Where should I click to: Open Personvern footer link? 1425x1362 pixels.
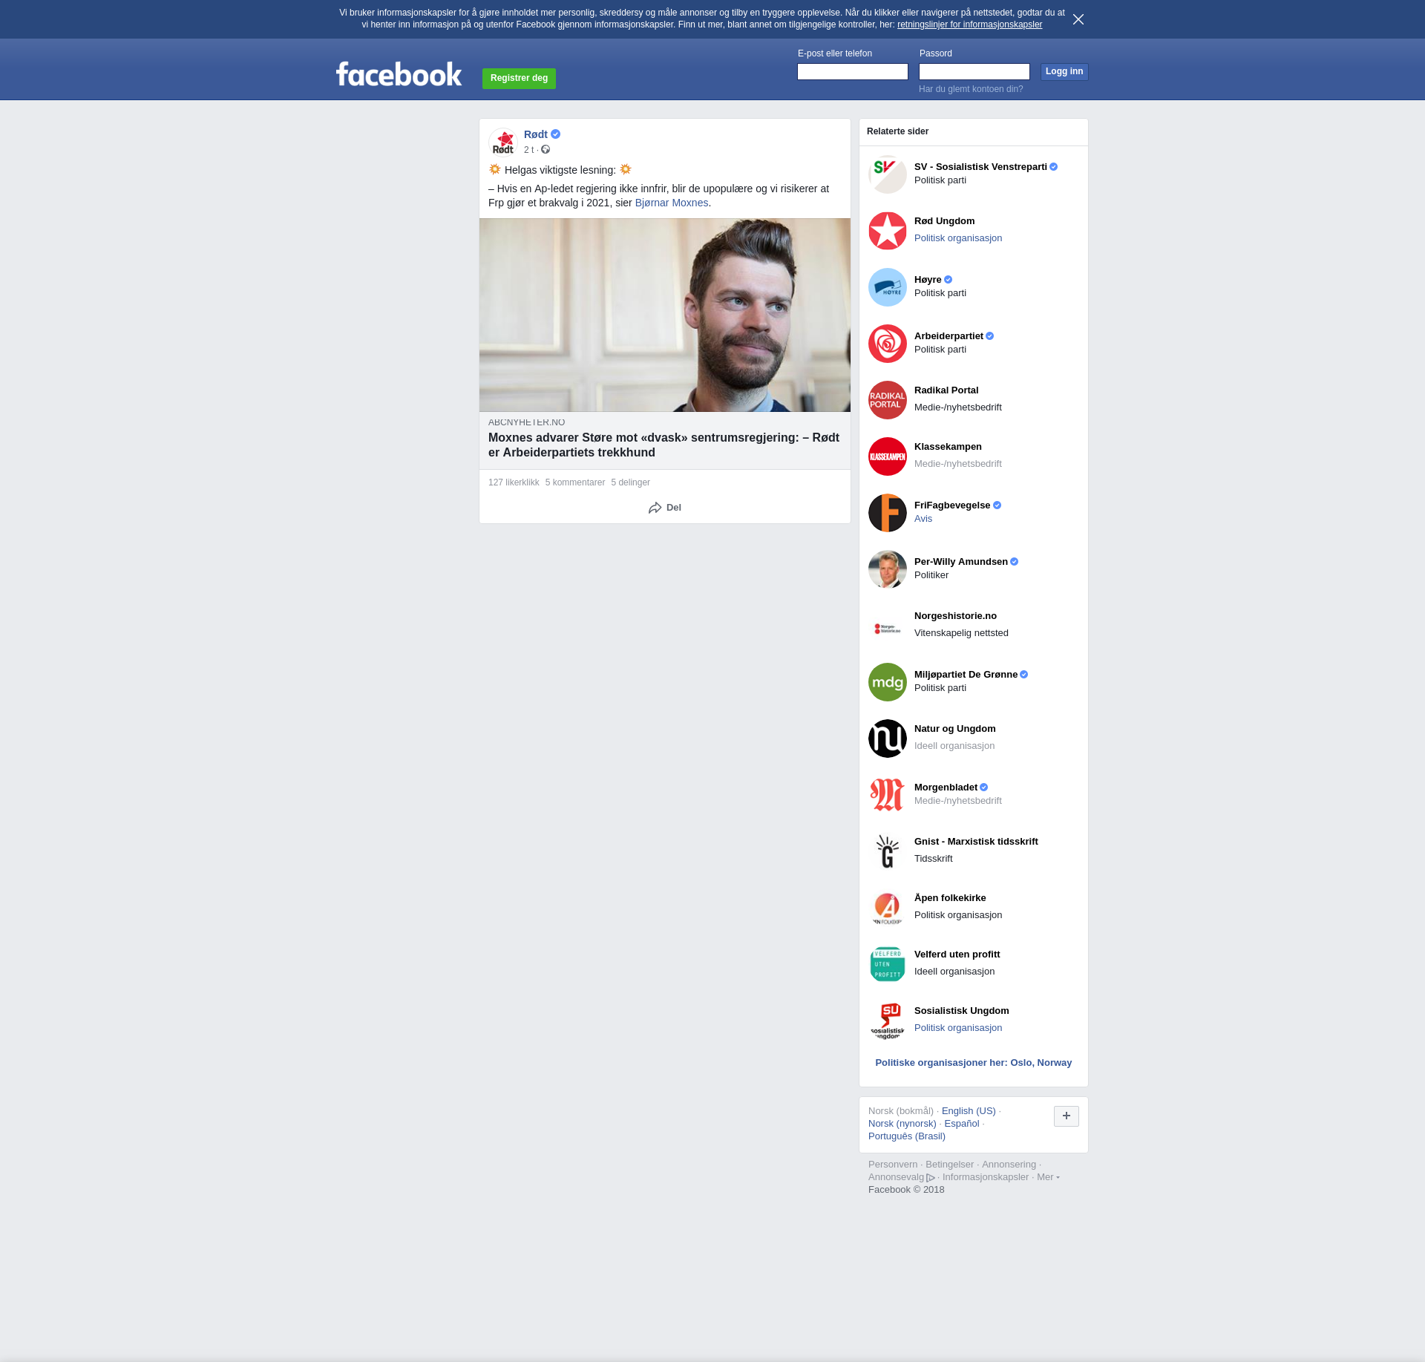tap(893, 1165)
